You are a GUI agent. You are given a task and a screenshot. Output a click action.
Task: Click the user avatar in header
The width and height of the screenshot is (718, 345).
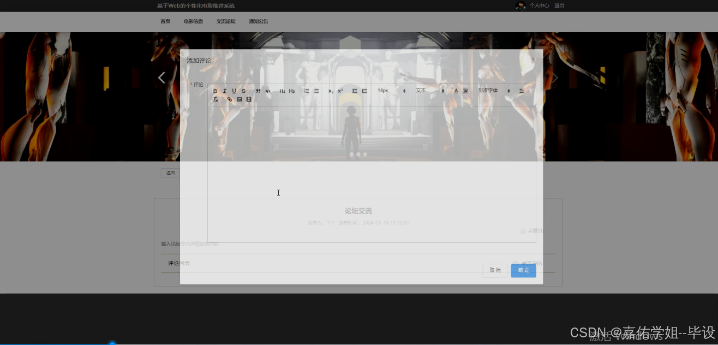coord(520,5)
